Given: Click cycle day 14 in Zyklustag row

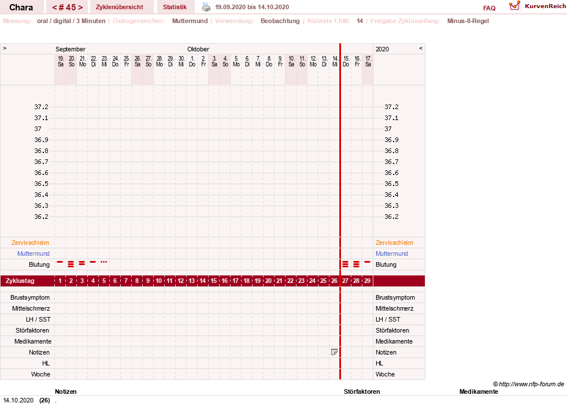Looking at the screenshot, I should point(202,281).
